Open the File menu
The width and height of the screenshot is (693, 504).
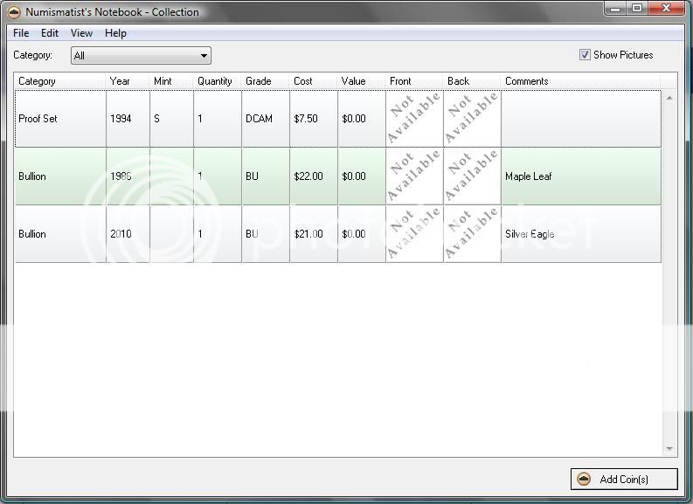21,33
